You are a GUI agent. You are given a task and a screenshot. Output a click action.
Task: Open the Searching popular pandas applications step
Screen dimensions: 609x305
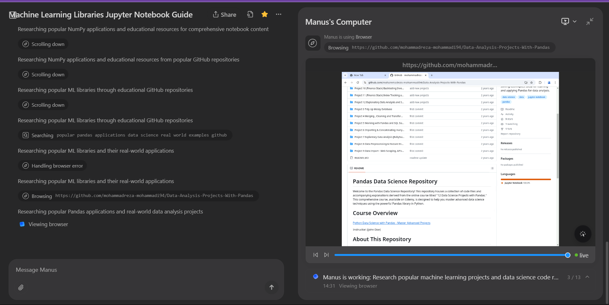tap(125, 135)
